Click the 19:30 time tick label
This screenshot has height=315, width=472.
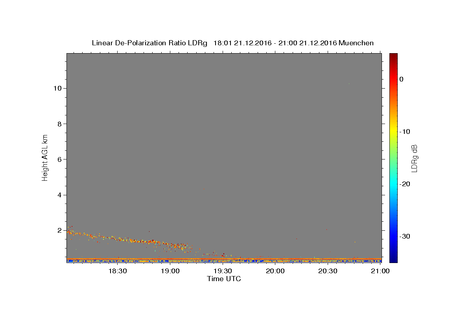pyautogui.click(x=223, y=271)
